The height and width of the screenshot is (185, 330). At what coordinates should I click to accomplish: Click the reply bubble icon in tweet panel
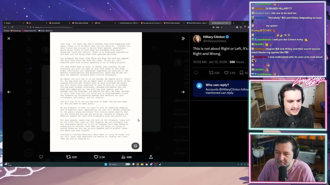[196, 73]
